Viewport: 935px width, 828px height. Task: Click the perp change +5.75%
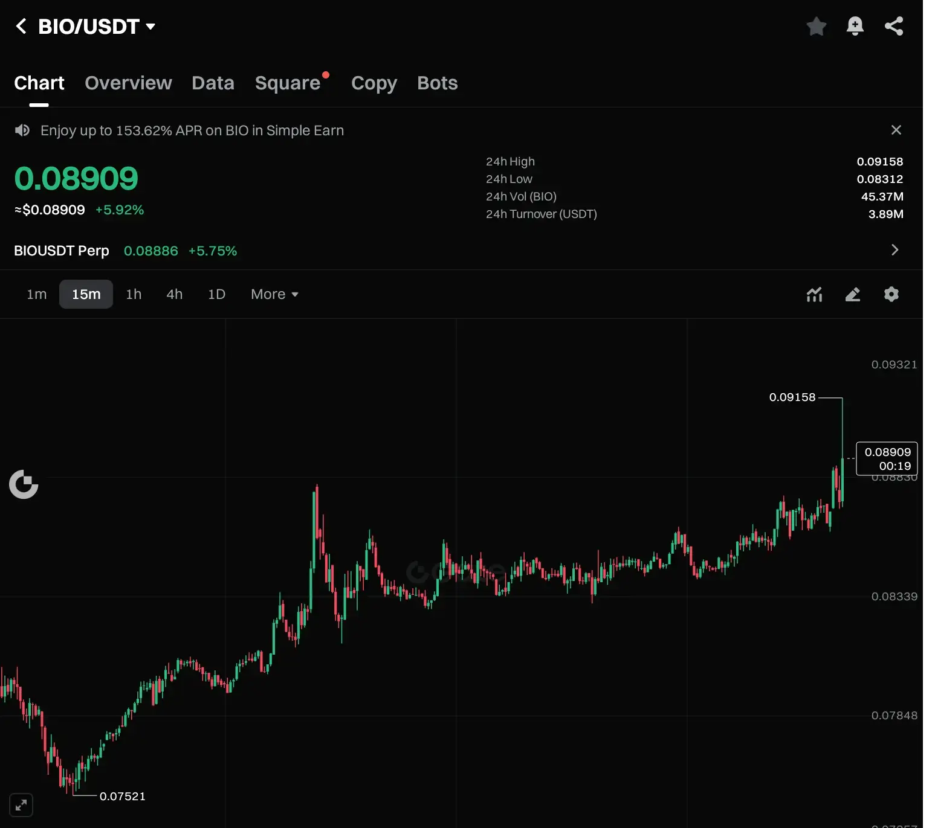pos(213,251)
